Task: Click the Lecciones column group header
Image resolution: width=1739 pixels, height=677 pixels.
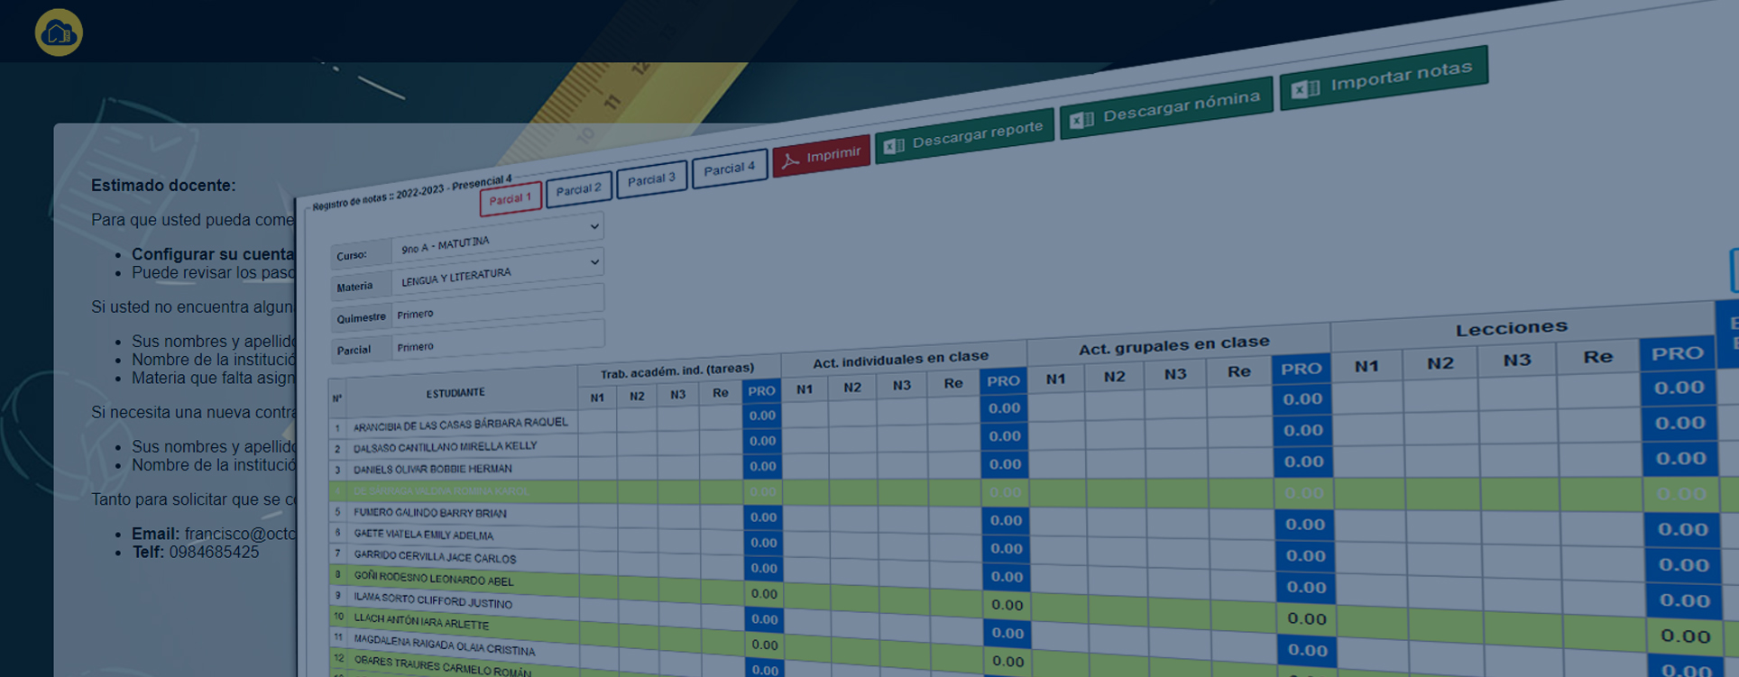Action: pos(1512,327)
